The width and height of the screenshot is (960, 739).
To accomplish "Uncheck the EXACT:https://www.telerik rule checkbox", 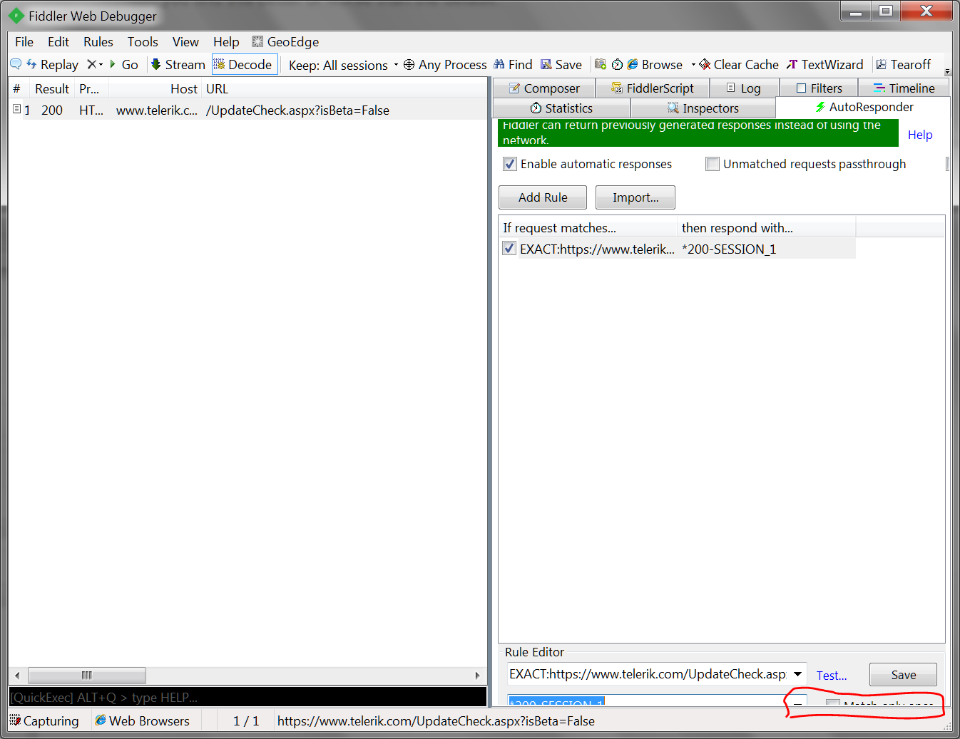I will click(x=509, y=248).
